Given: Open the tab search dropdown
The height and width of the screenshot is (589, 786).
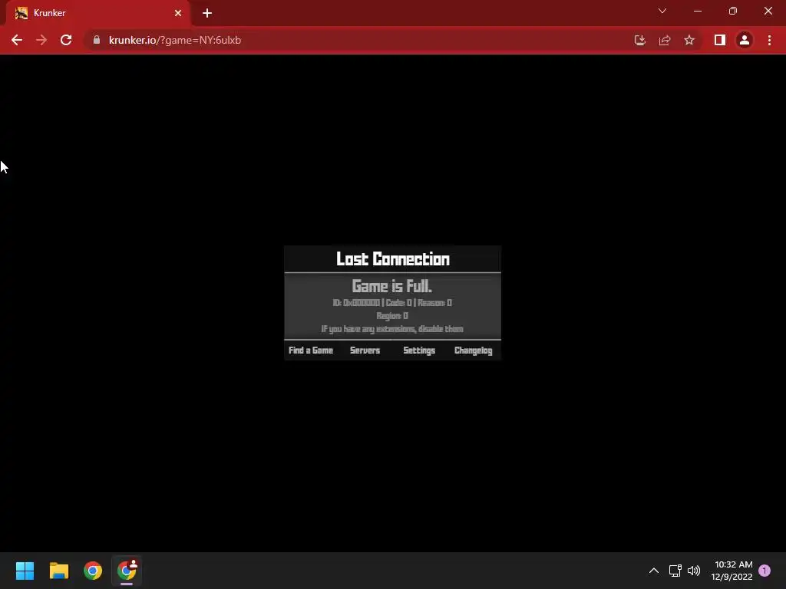Looking at the screenshot, I should click(x=662, y=11).
